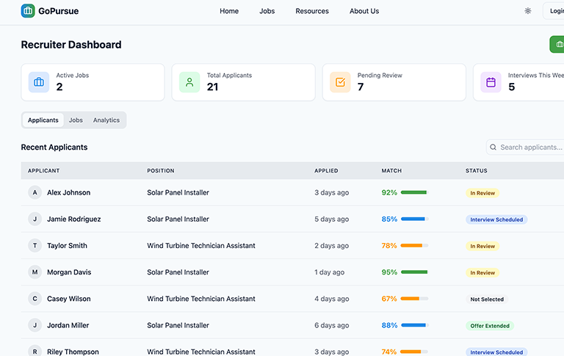The width and height of the screenshot is (564, 356).
Task: Select the name Jordan Miller
Action: (x=68, y=325)
